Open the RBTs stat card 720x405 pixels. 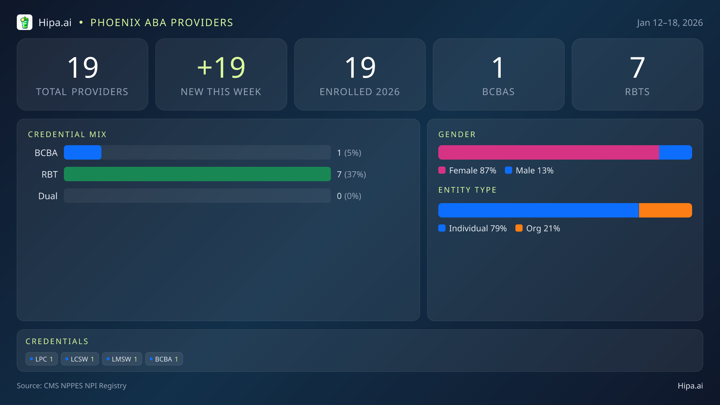pyautogui.click(x=637, y=74)
